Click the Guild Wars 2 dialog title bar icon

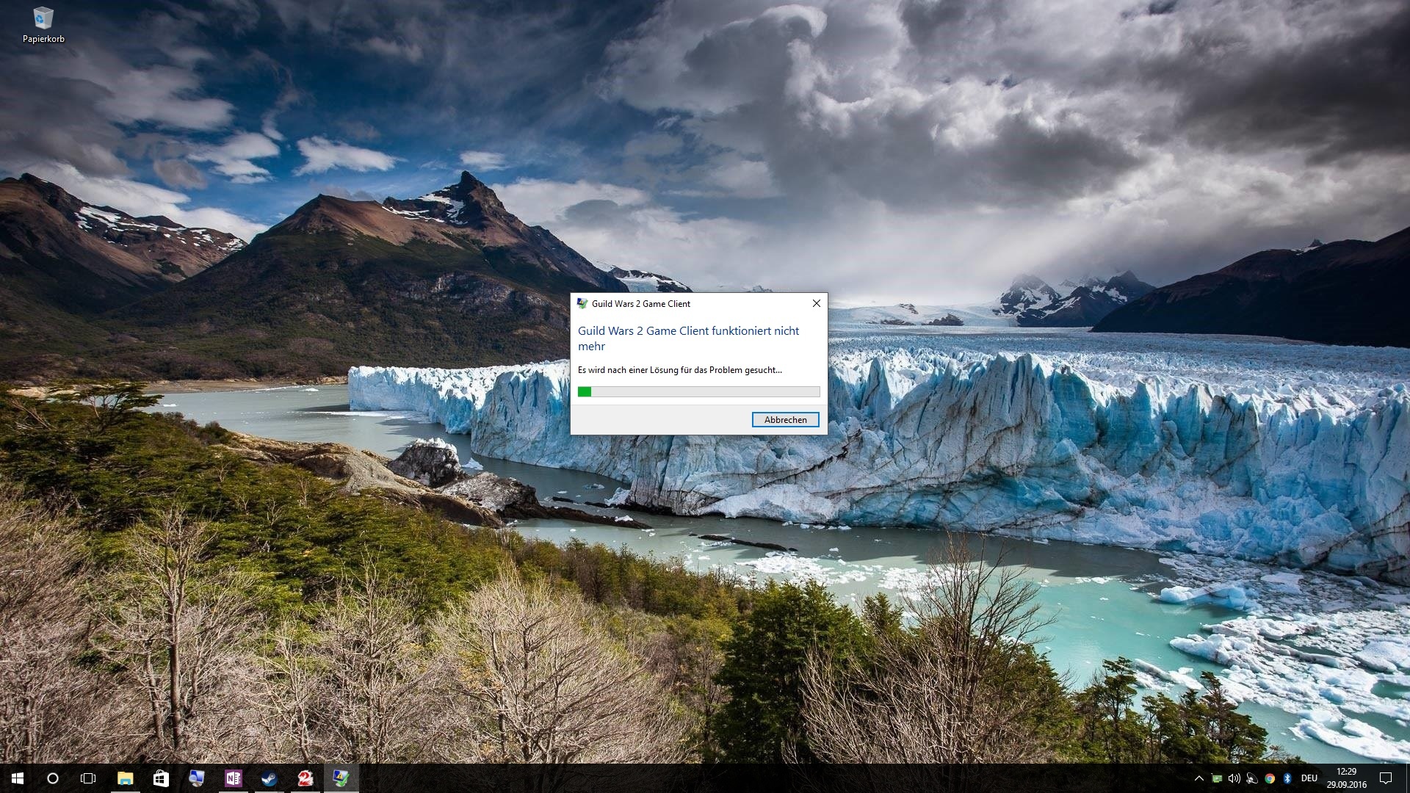click(x=582, y=303)
